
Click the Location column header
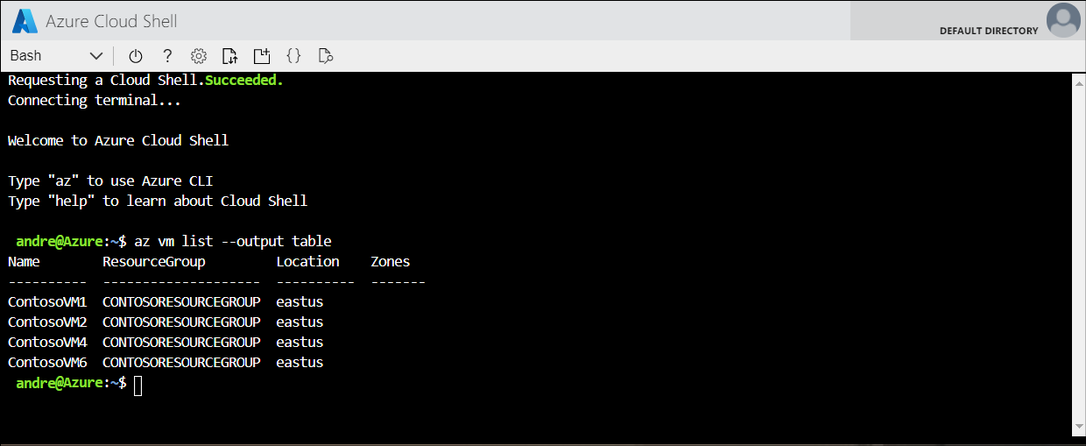coord(307,261)
